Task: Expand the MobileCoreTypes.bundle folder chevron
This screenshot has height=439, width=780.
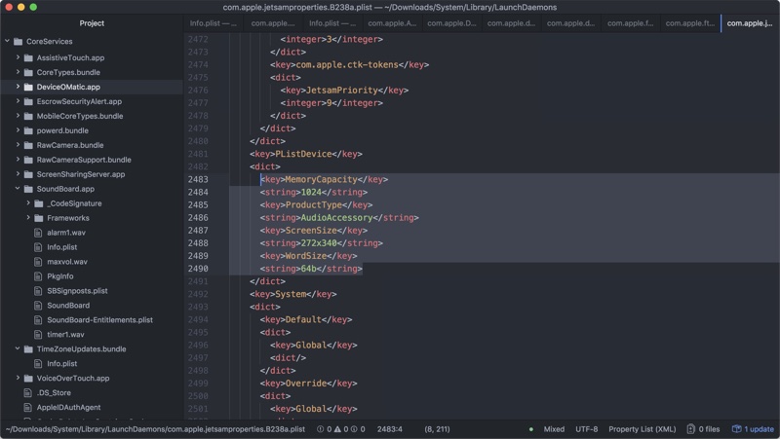Action: tap(18, 116)
